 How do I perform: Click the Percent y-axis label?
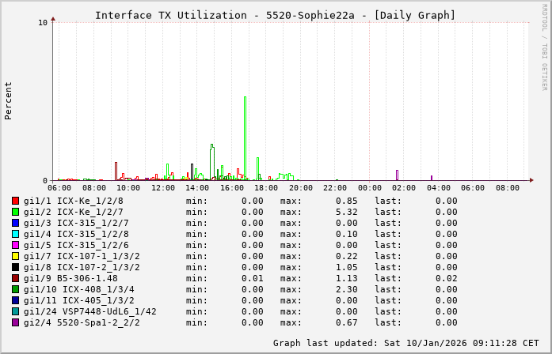(9, 100)
